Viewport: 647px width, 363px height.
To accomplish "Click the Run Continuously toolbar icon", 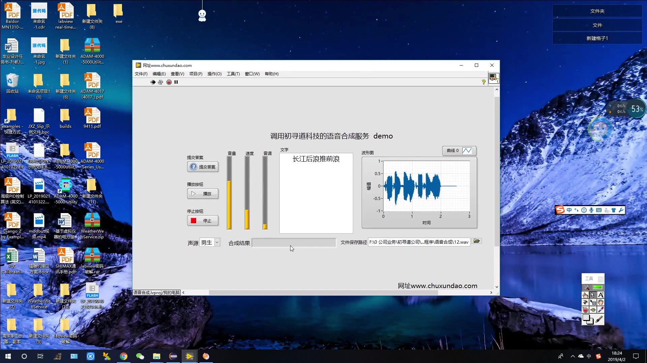I will pos(161,82).
